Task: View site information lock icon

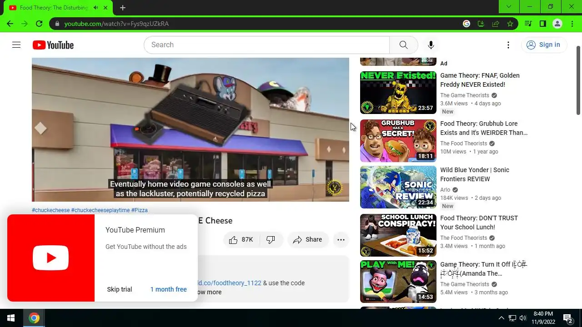Action: coord(57,24)
